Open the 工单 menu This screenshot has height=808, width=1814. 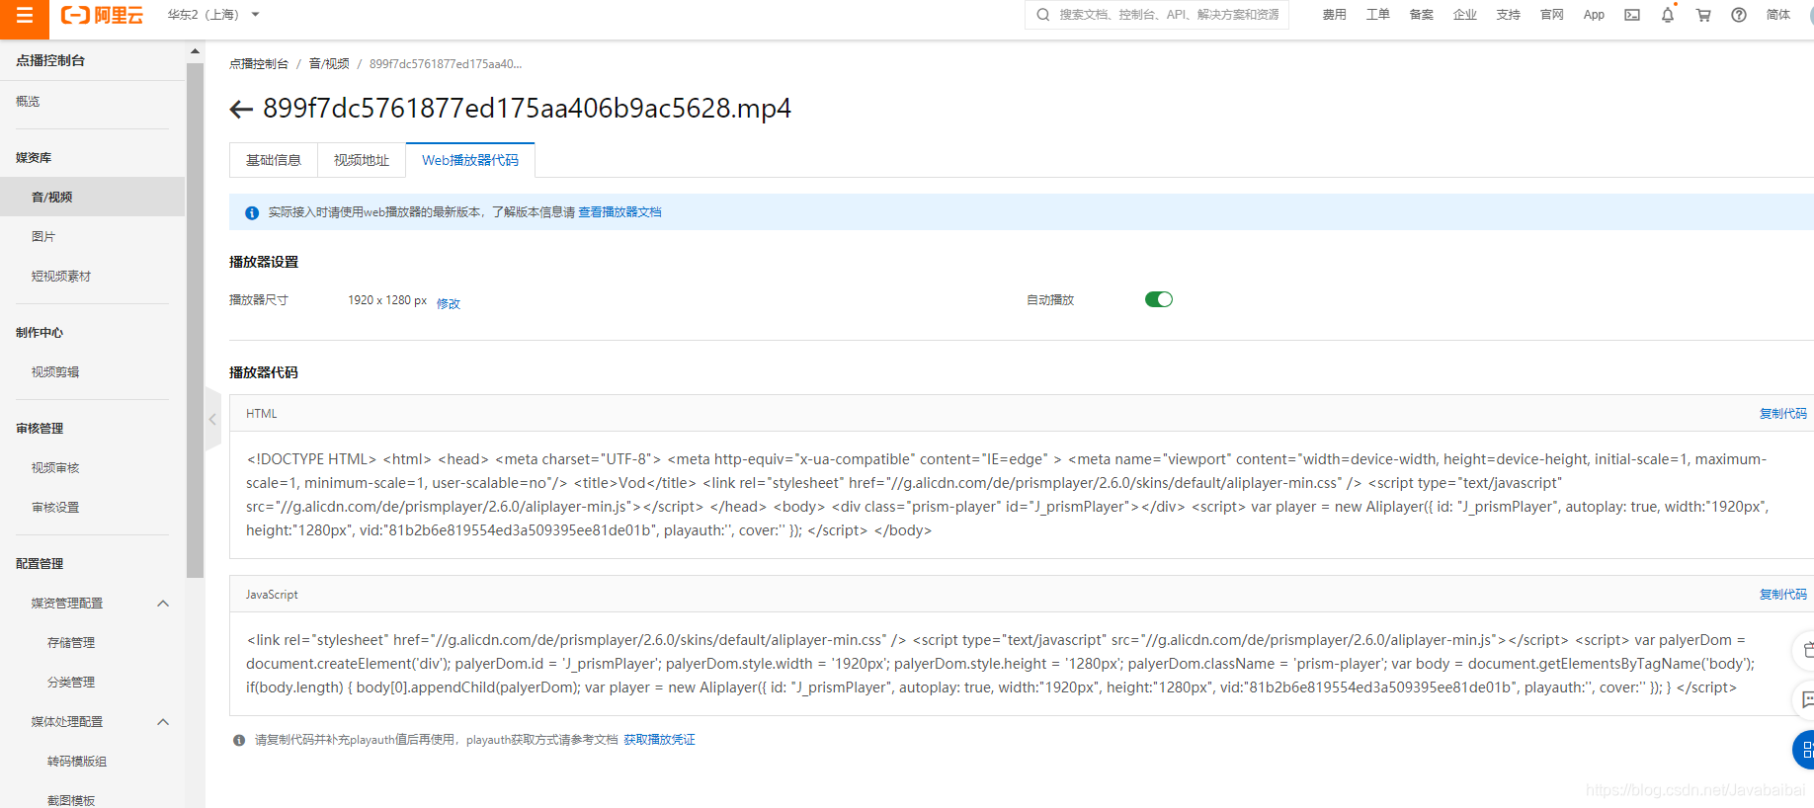point(1378,15)
